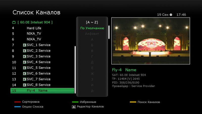Click the scrambled icon next to SVC_6 Service
This screenshot has height=114, width=202.
point(24,73)
